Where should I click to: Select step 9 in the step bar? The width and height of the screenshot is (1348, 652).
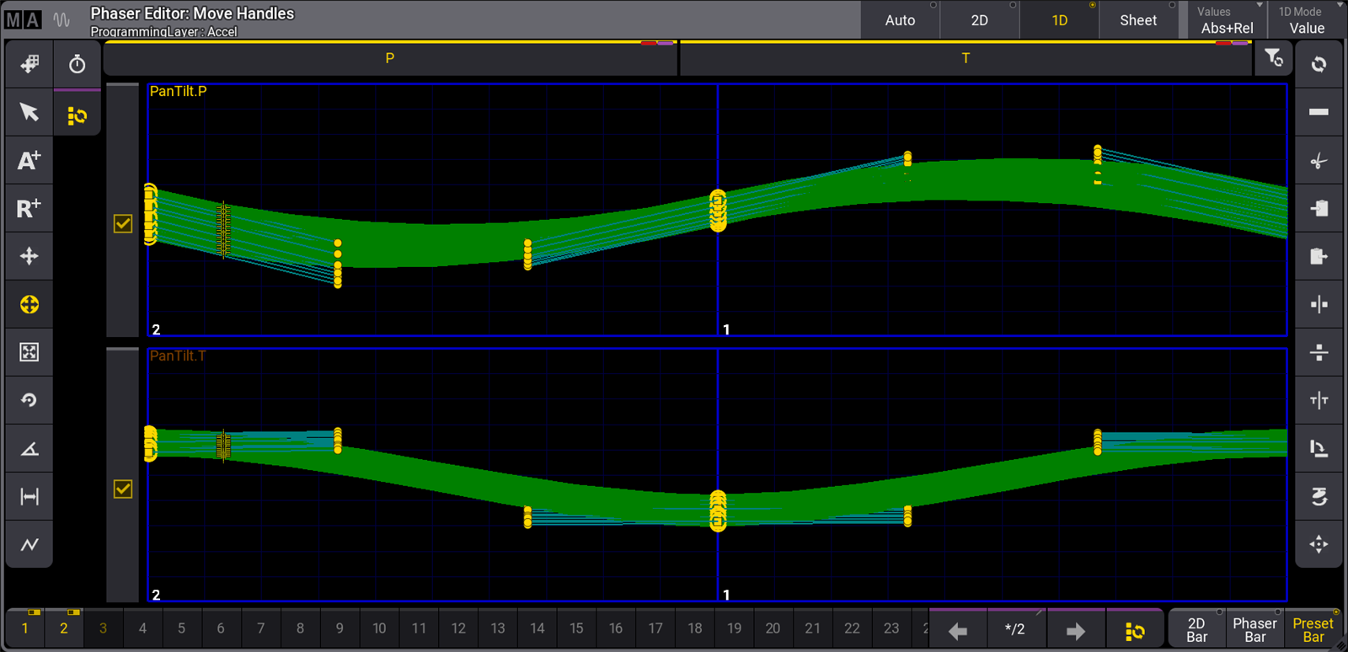[x=340, y=628]
